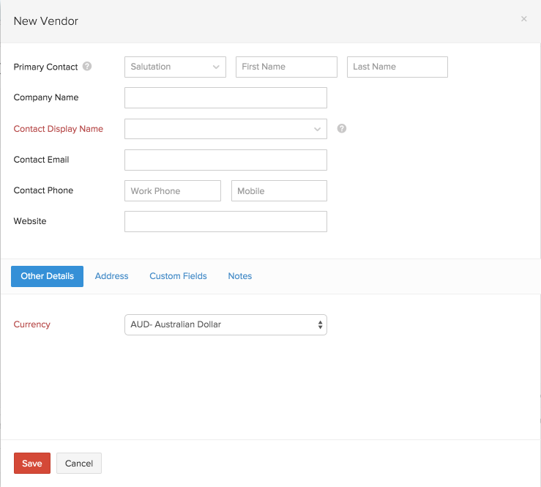This screenshot has width=541, height=487.
Task: Open the Custom Fields tab
Action: tap(178, 276)
